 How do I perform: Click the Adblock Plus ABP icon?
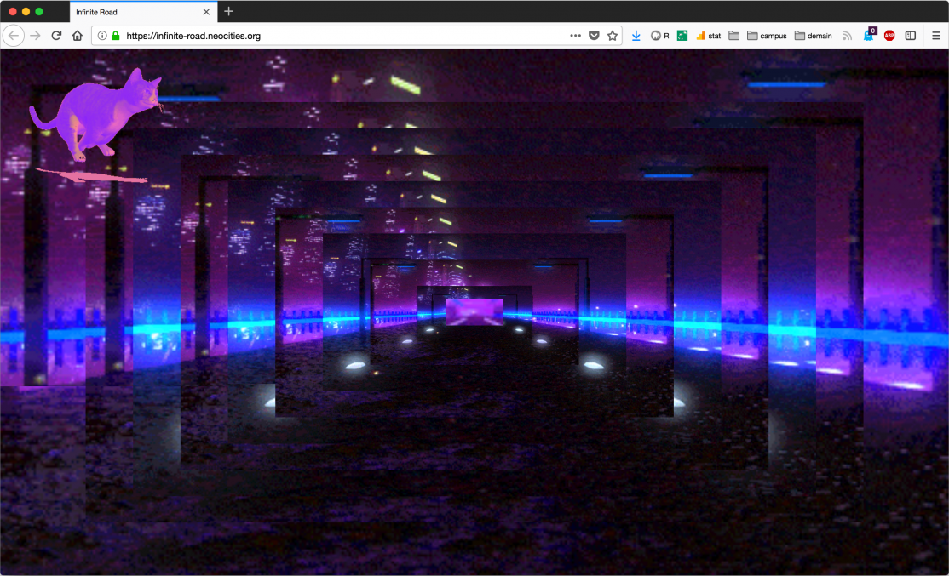pyautogui.click(x=889, y=36)
